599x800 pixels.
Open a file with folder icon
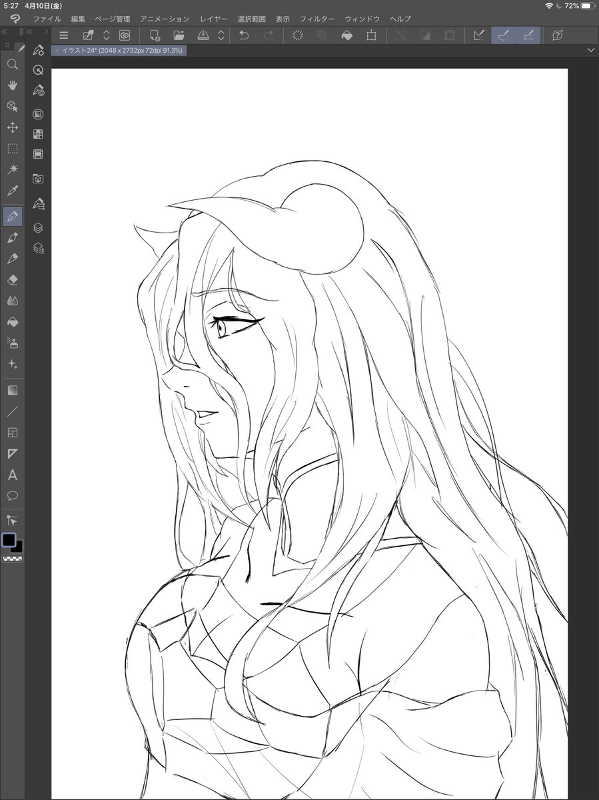pyautogui.click(x=179, y=35)
